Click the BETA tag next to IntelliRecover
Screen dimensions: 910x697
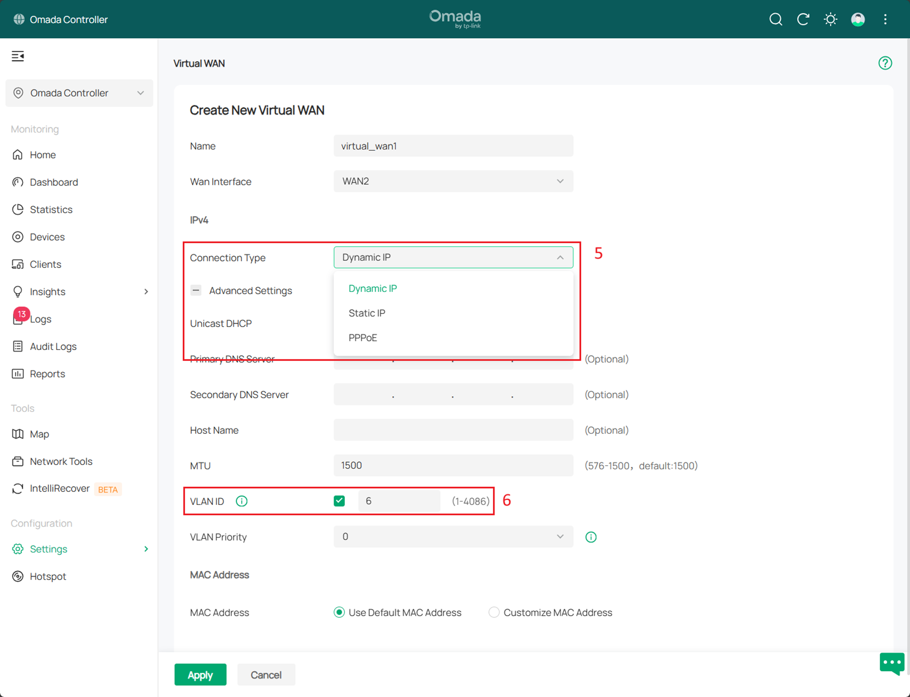[x=108, y=490]
